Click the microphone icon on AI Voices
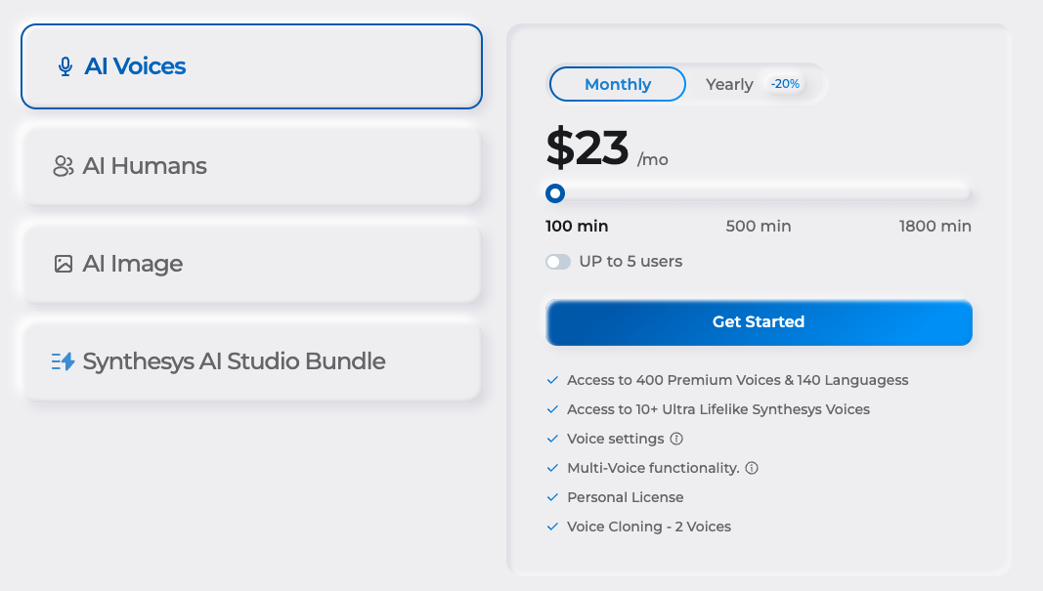1043x591 pixels. point(65,66)
